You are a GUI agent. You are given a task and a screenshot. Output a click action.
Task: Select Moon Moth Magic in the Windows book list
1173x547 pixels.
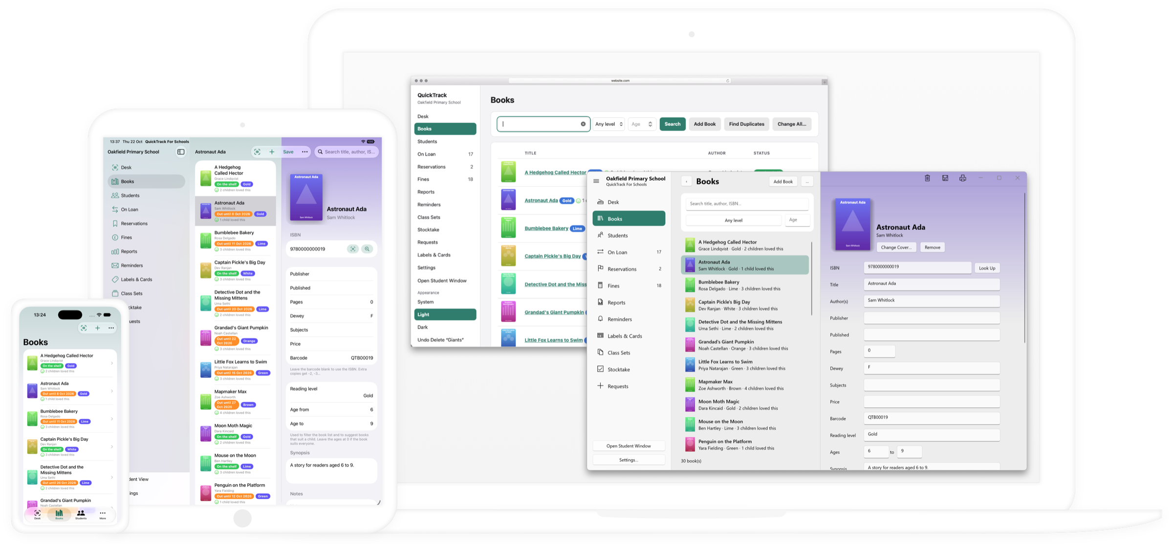point(744,405)
